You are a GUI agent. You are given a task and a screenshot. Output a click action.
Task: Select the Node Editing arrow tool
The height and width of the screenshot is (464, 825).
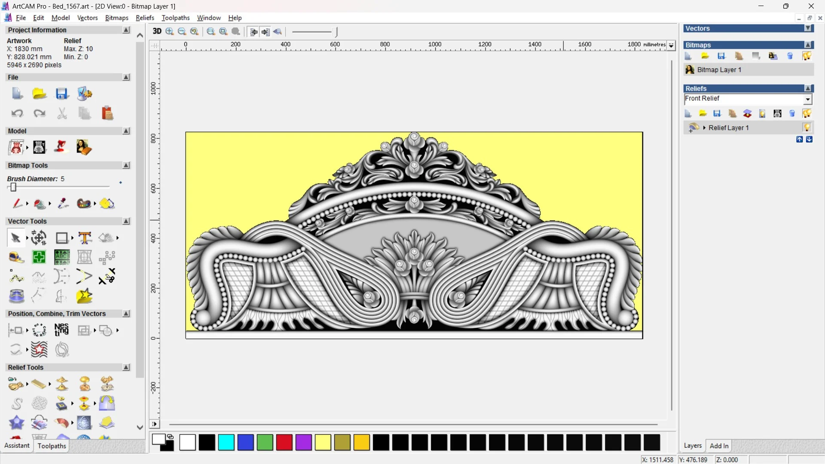[15, 238]
